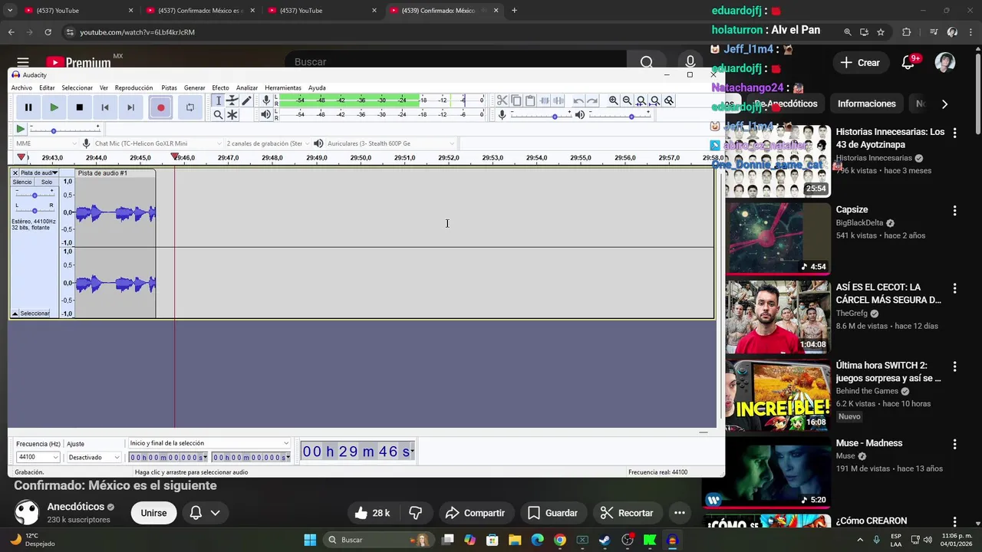Image resolution: width=982 pixels, height=552 pixels.
Task: Click the red Record button
Action: 160,107
